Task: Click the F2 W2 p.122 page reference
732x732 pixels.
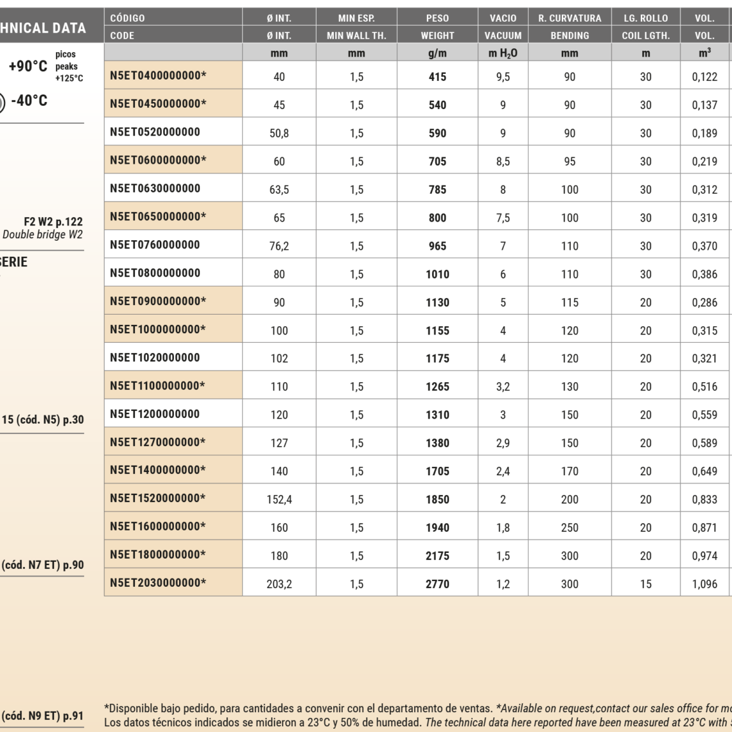Action: pyautogui.click(x=53, y=222)
